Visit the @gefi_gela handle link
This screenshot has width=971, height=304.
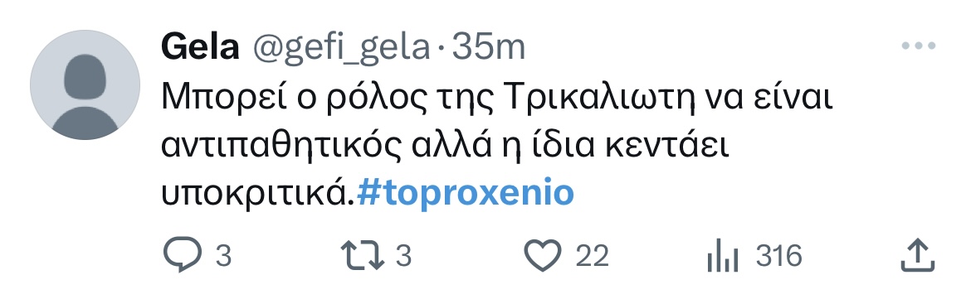click(340, 48)
